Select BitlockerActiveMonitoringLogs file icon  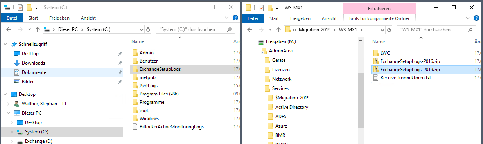coord(135,127)
